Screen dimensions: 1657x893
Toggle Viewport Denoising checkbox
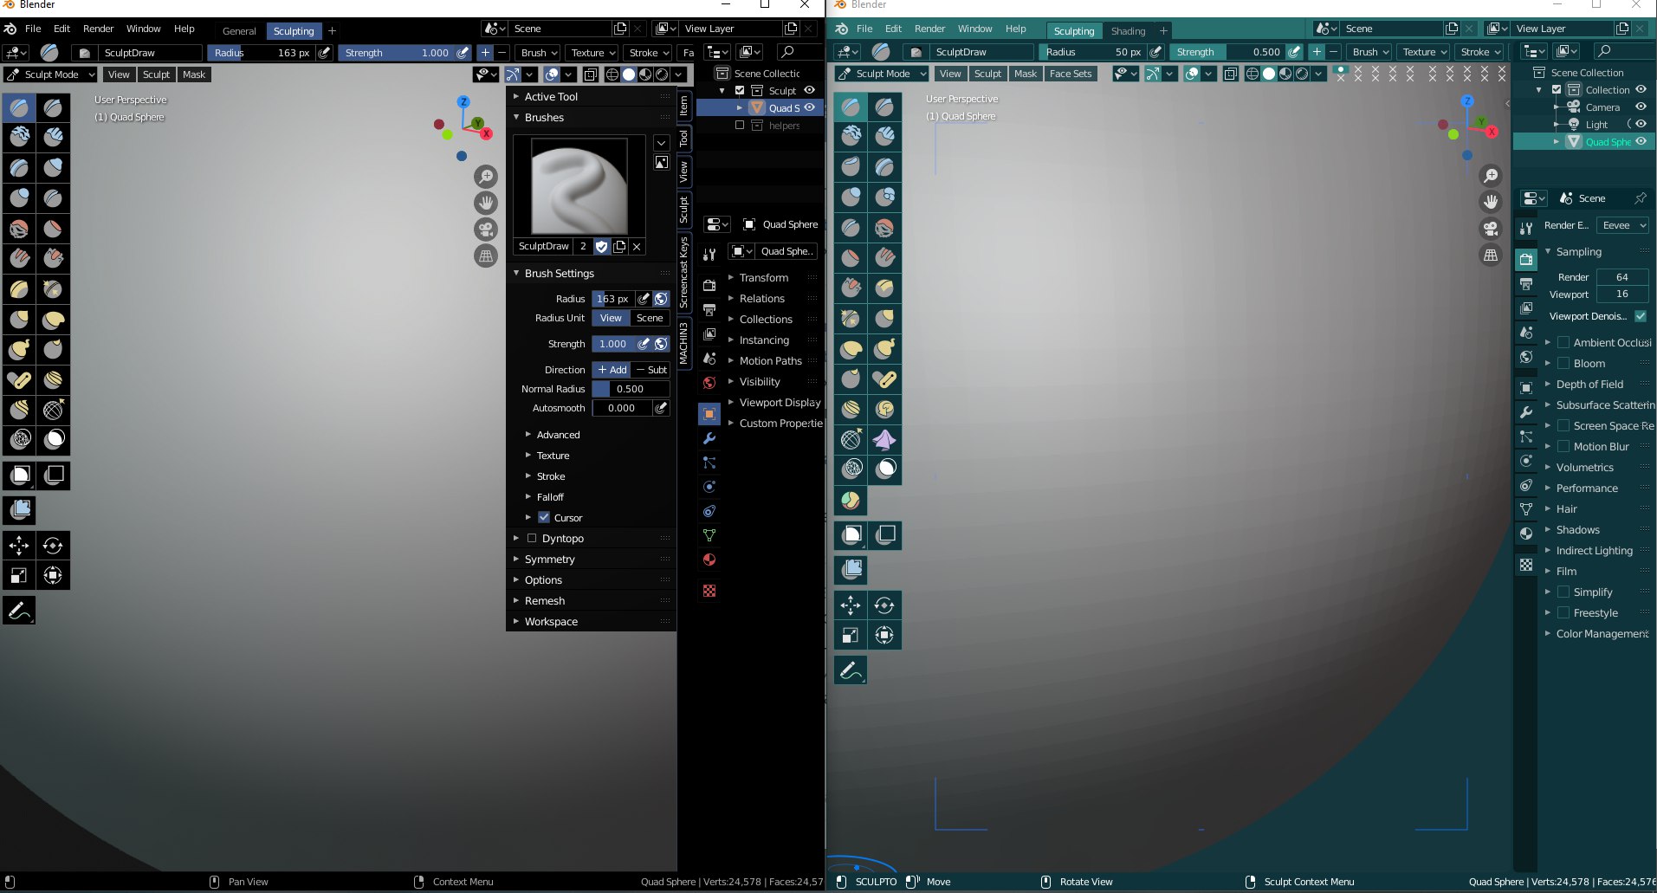[x=1641, y=316]
